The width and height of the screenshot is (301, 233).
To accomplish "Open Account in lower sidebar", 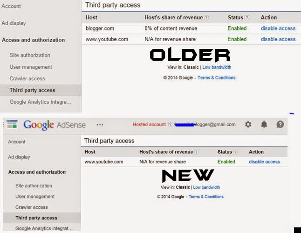I will pos(17,142).
